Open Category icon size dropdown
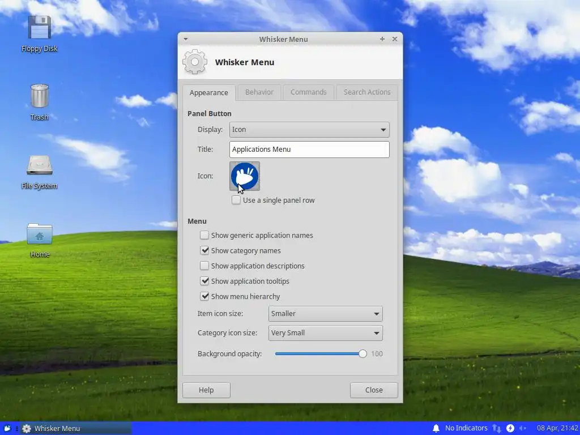580x435 pixels. [326, 333]
